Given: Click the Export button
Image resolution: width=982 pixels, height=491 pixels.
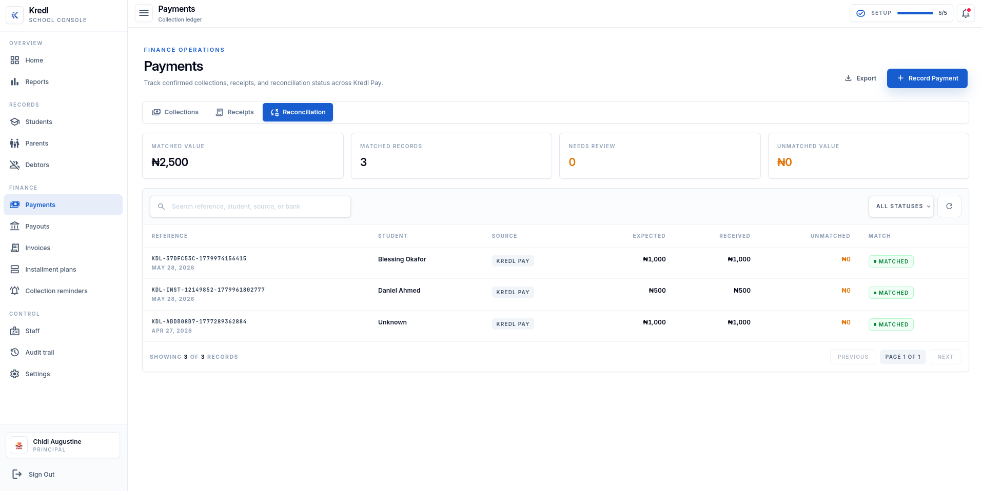Looking at the screenshot, I should pyautogui.click(x=860, y=78).
